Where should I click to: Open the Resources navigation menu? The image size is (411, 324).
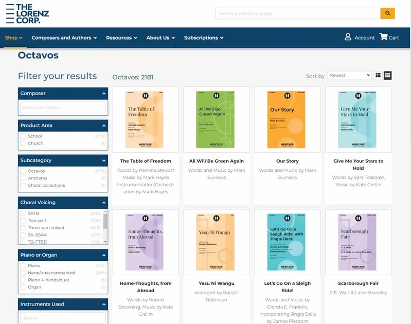pyautogui.click(x=121, y=38)
